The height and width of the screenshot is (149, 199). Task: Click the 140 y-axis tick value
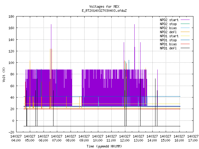[x=11, y=40]
